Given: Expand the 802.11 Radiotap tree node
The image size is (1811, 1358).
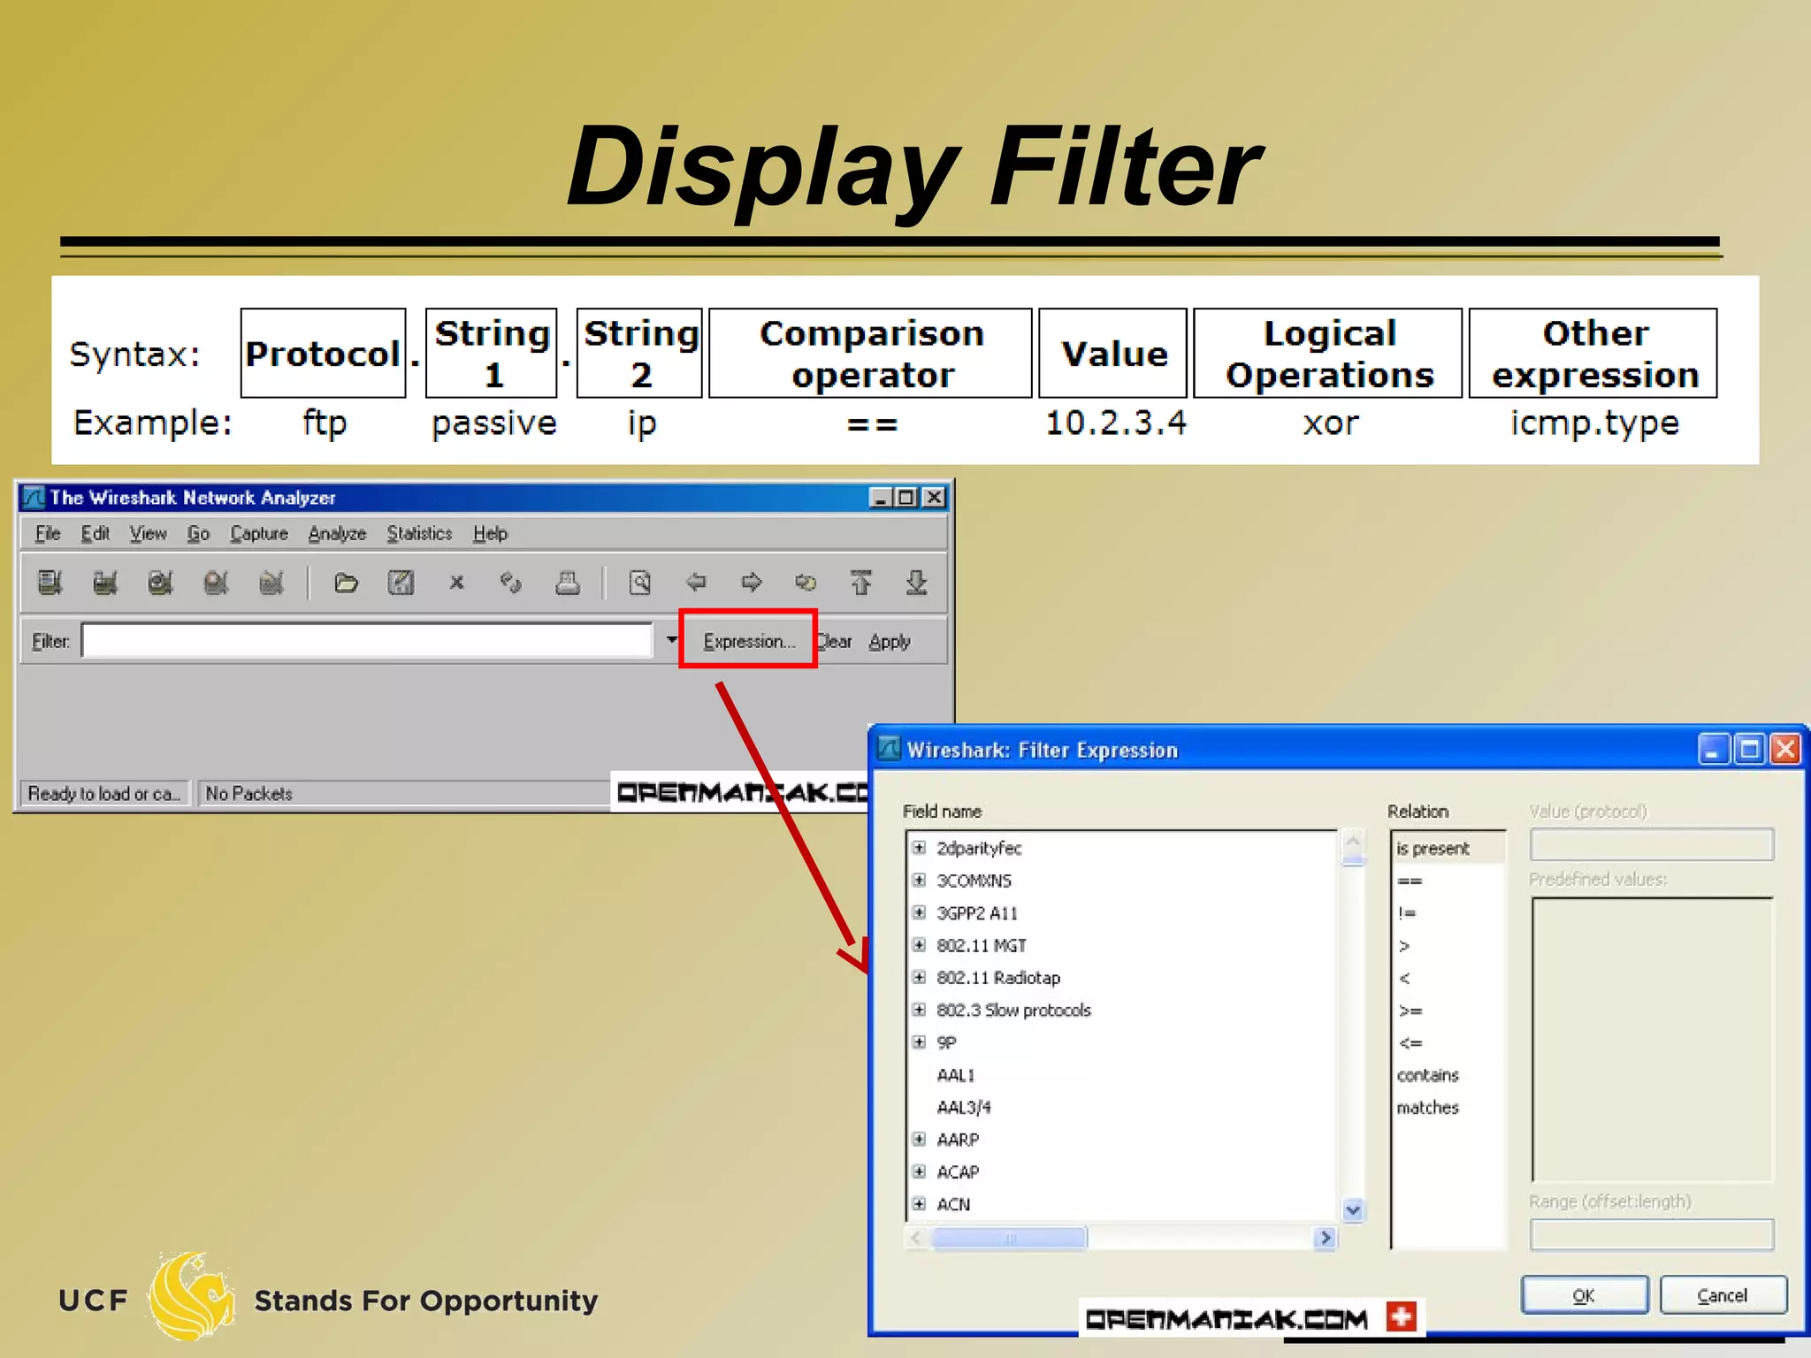Looking at the screenshot, I should click(920, 977).
